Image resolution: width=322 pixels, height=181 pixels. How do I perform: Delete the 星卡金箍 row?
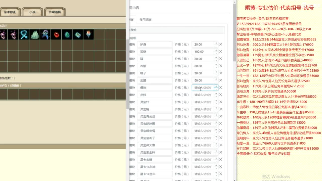coord(221,159)
